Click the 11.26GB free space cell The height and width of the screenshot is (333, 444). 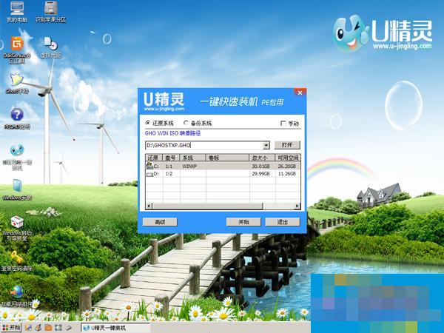click(287, 174)
